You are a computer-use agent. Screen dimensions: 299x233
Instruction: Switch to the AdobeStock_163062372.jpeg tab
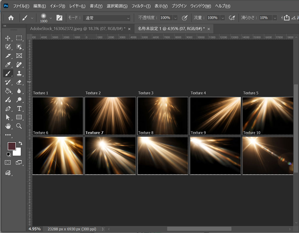(x=78, y=29)
